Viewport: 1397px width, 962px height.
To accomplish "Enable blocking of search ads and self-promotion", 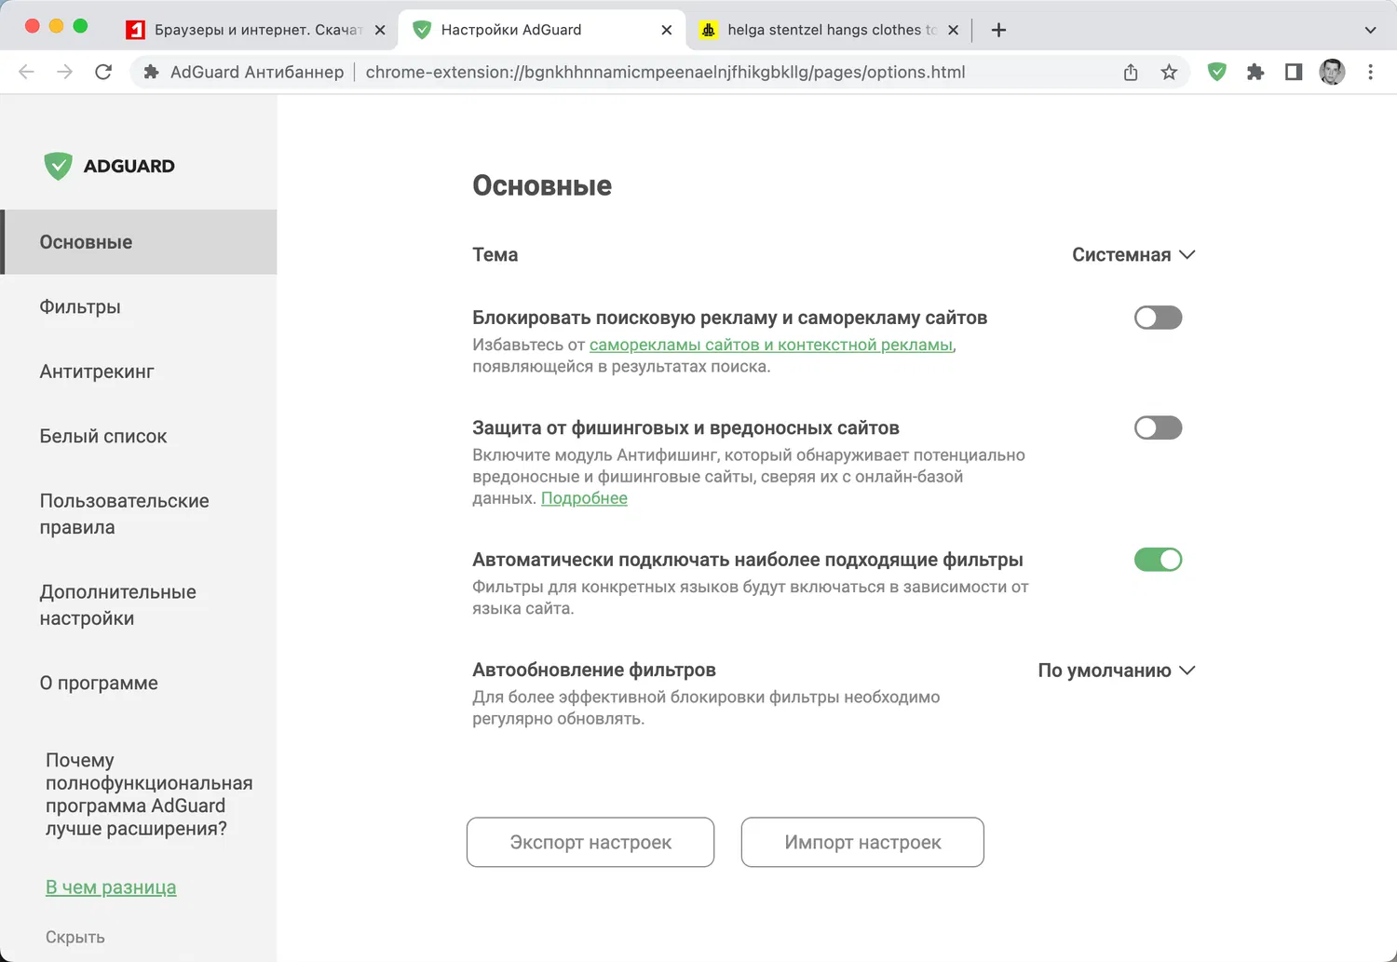I will [1158, 318].
